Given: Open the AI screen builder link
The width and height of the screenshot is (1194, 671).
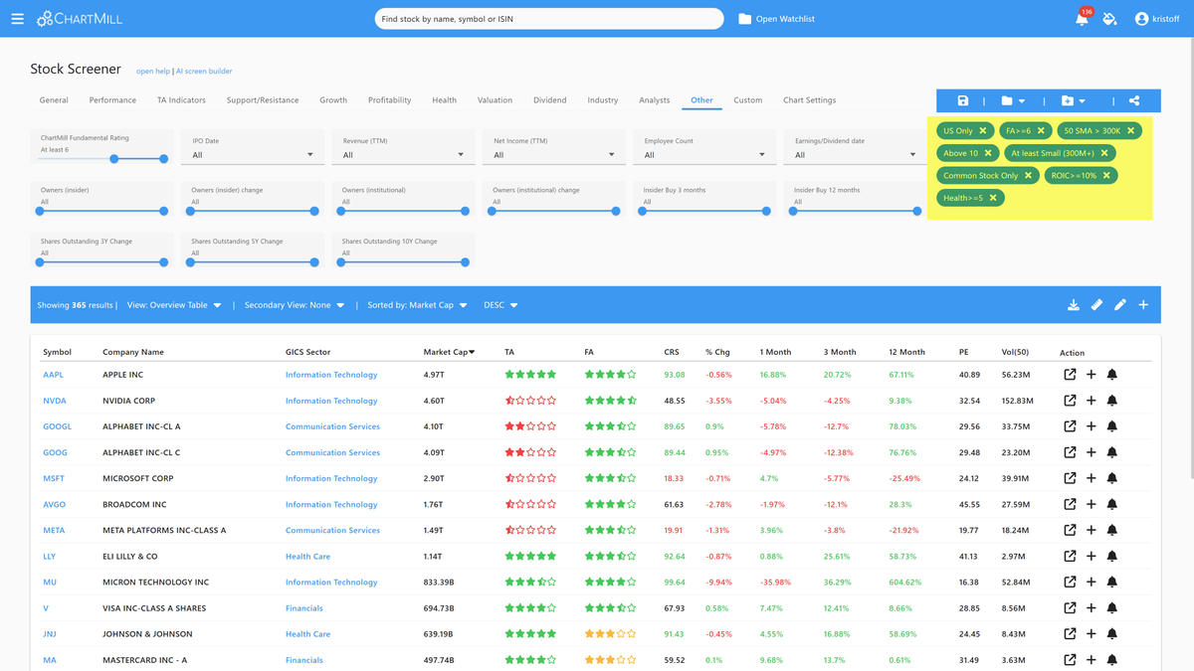Looking at the screenshot, I should coord(204,72).
